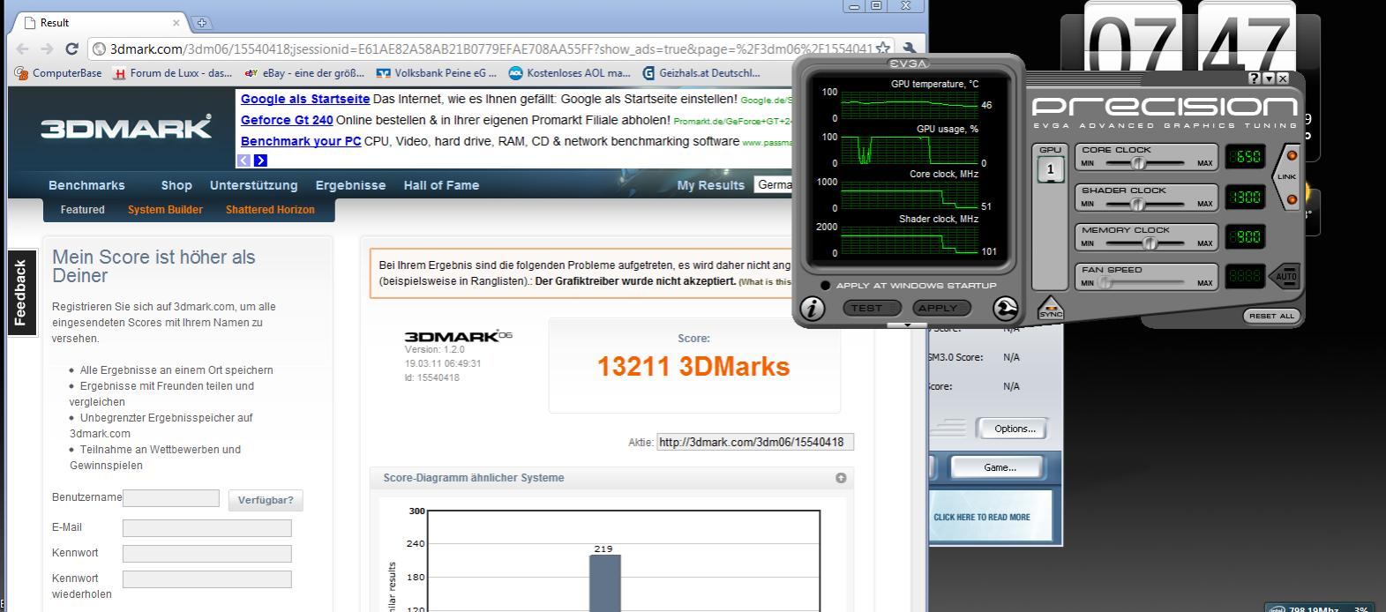This screenshot has width=1386, height=612.
Task: Click the Benchmark your PC ad link
Action: (301, 141)
